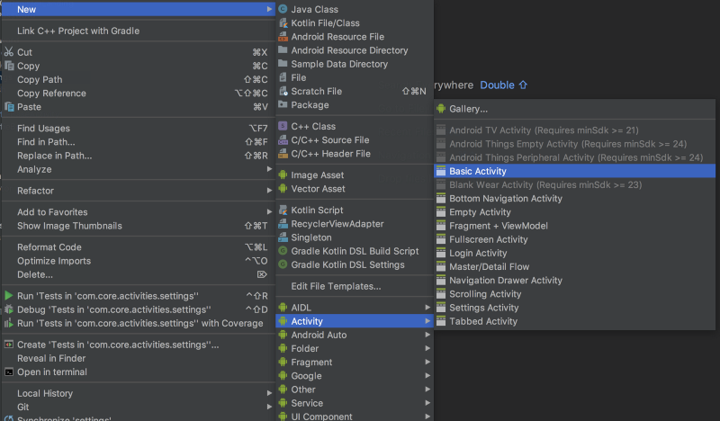Click the Sample Data Directory folder icon
Viewport: 720px width, 421px height.
pyautogui.click(x=283, y=64)
